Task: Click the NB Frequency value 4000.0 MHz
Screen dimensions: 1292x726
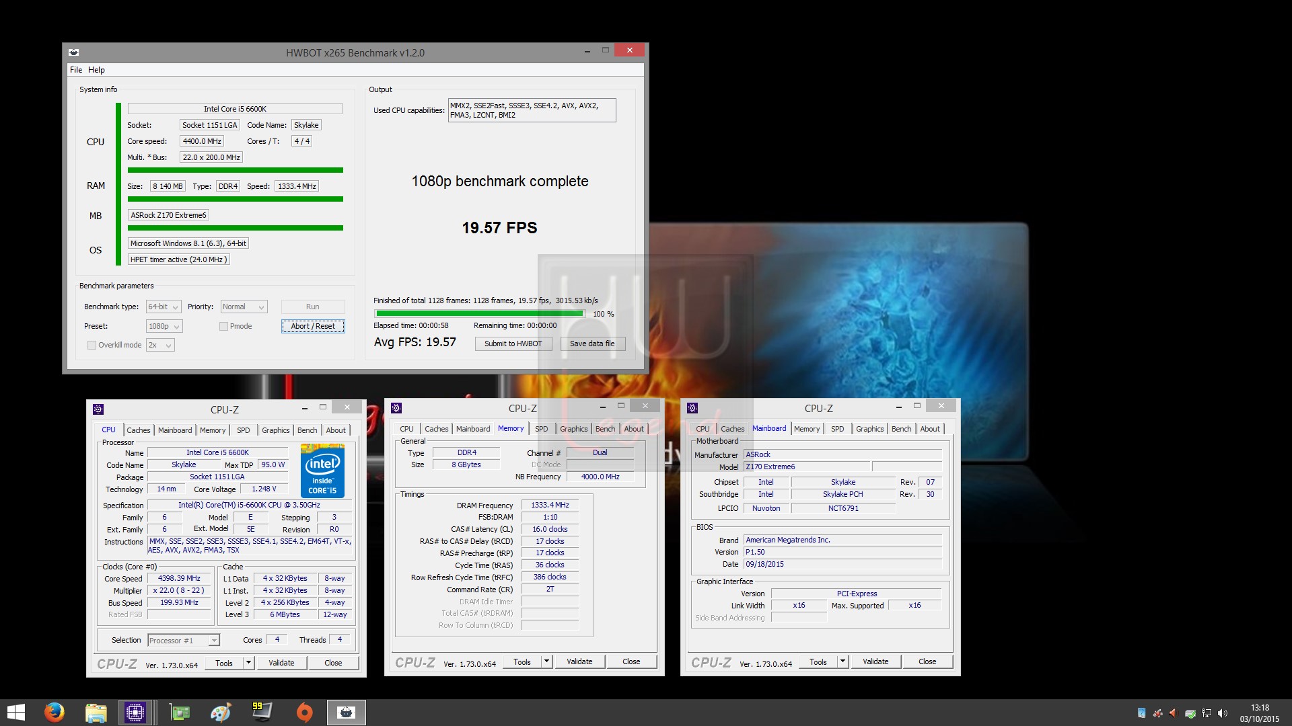Action: click(x=600, y=477)
